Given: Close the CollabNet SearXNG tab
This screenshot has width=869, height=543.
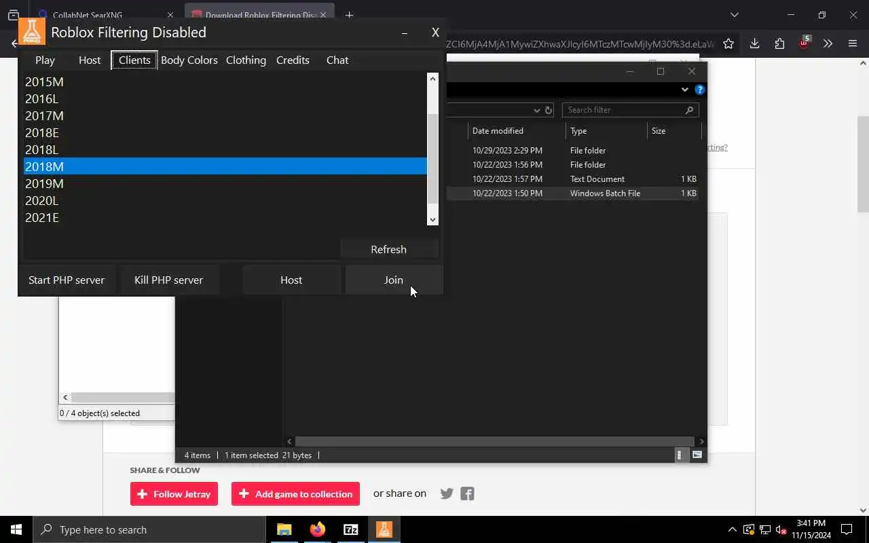Looking at the screenshot, I should tap(170, 15).
